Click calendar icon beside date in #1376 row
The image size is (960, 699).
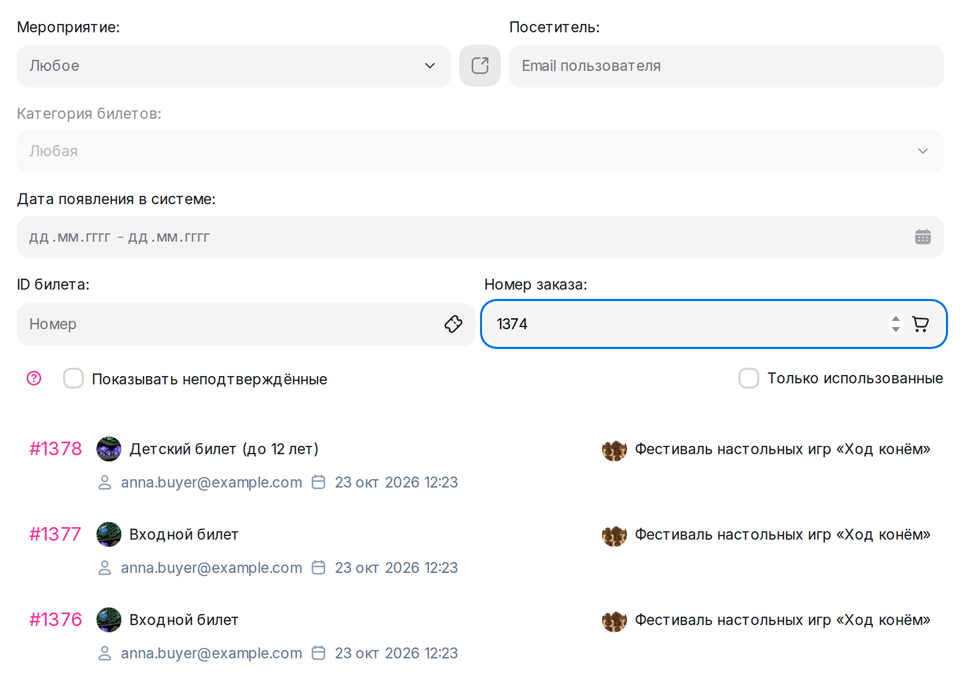coord(318,653)
